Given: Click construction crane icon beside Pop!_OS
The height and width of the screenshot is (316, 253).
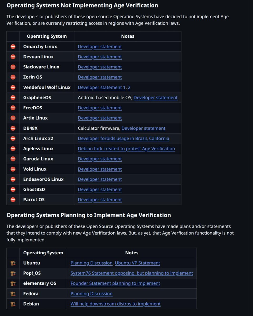Looking at the screenshot, I should [13, 273].
